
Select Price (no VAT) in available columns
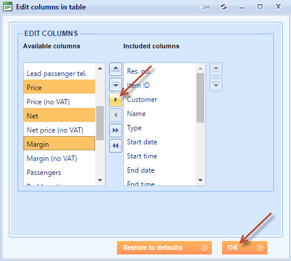click(x=59, y=102)
